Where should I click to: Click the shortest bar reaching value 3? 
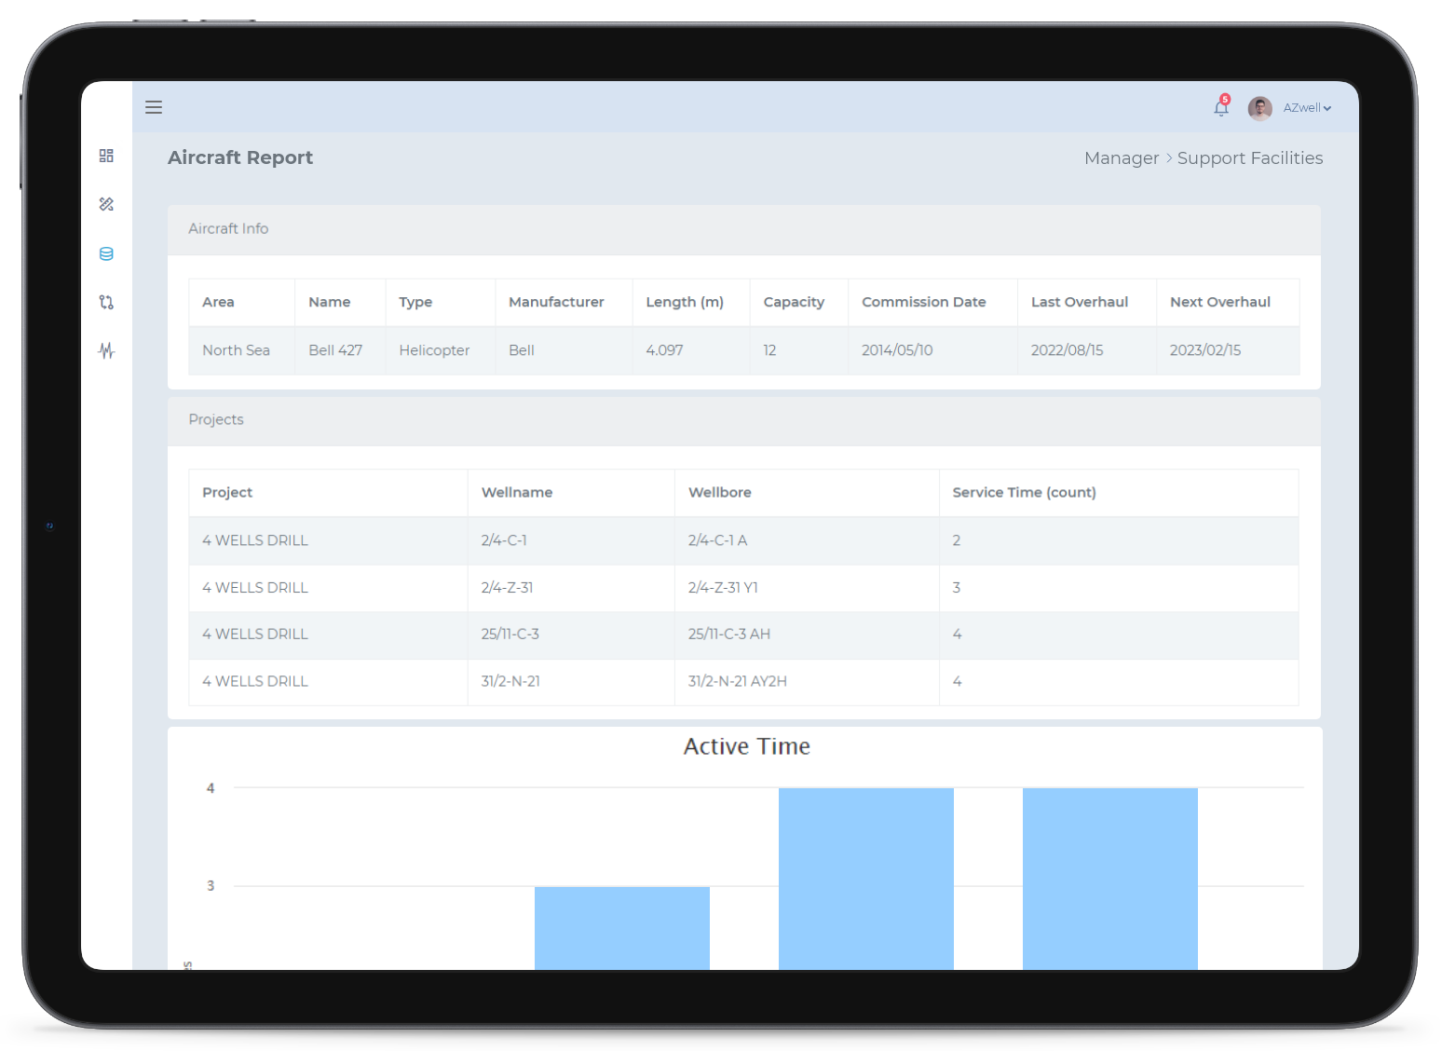coord(621,927)
